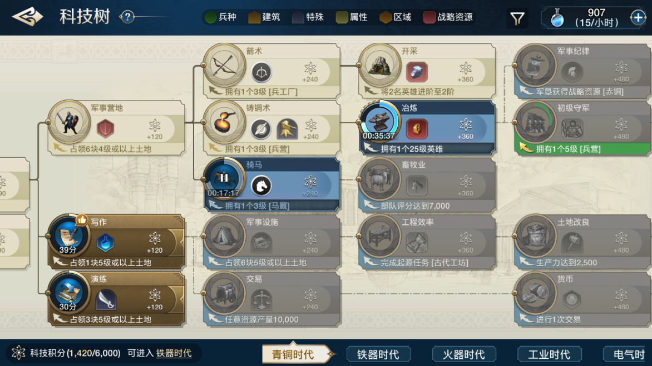Toggle the 战略资源 red category filter
This screenshot has height=366, width=652.
click(x=448, y=17)
